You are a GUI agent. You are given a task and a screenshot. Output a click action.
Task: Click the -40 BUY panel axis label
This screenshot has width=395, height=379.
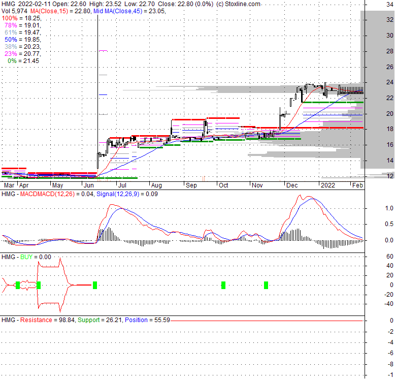pyautogui.click(x=389, y=304)
